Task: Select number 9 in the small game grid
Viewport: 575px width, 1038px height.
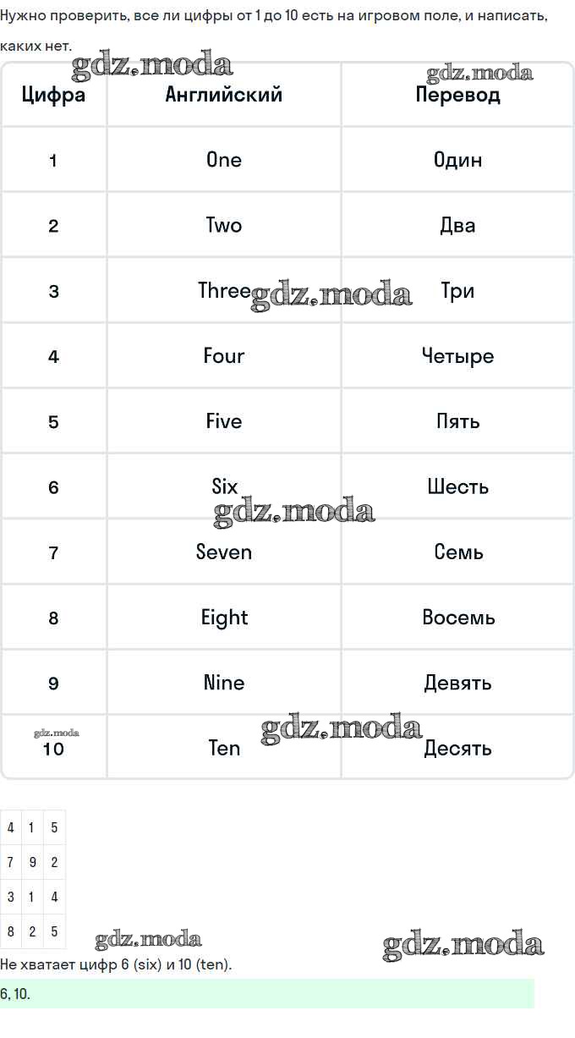Action: 32,862
